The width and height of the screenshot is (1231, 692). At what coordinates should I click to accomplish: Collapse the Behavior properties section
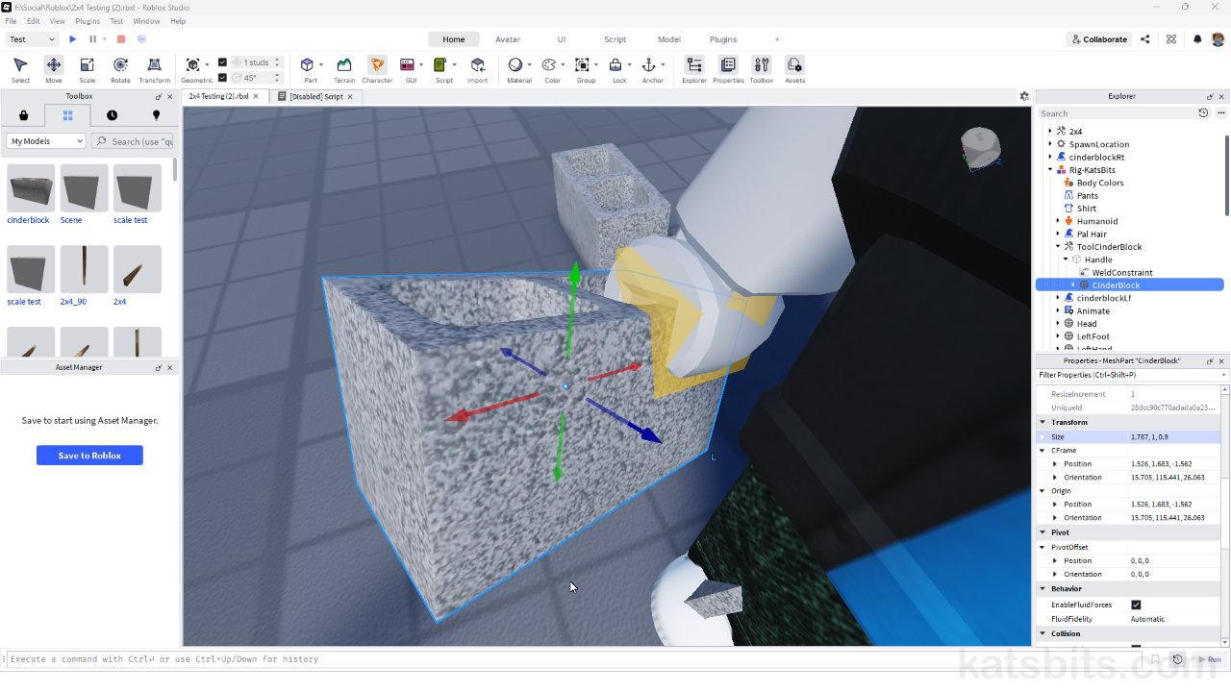tap(1043, 588)
